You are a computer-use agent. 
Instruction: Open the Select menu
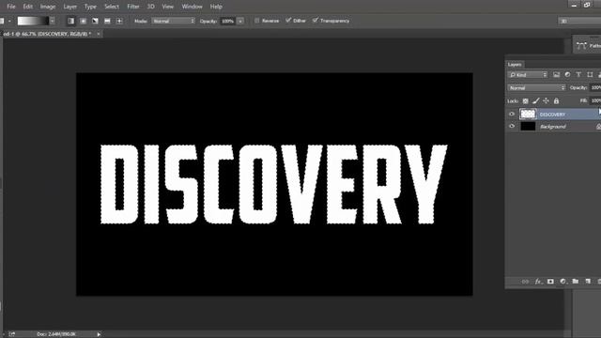(112, 7)
